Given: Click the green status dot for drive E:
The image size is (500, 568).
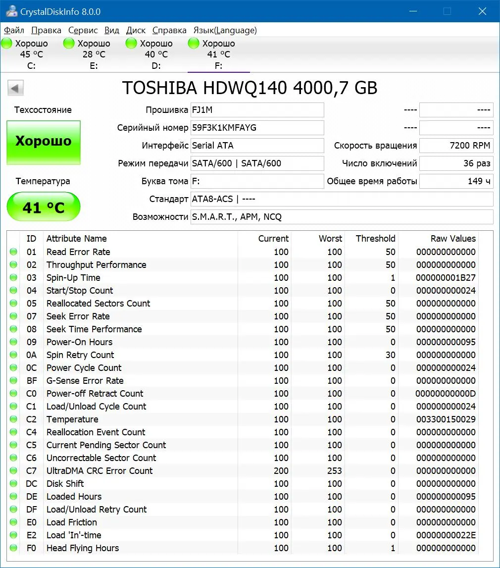Looking at the screenshot, I should coord(69,44).
